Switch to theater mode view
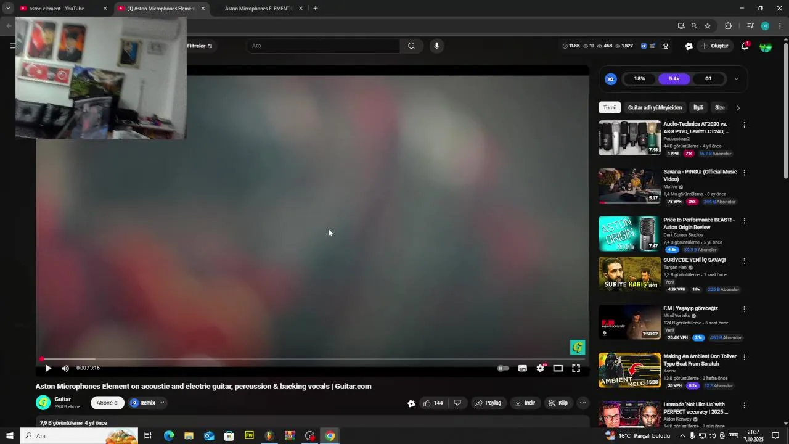This screenshot has height=444, width=789. (558, 368)
